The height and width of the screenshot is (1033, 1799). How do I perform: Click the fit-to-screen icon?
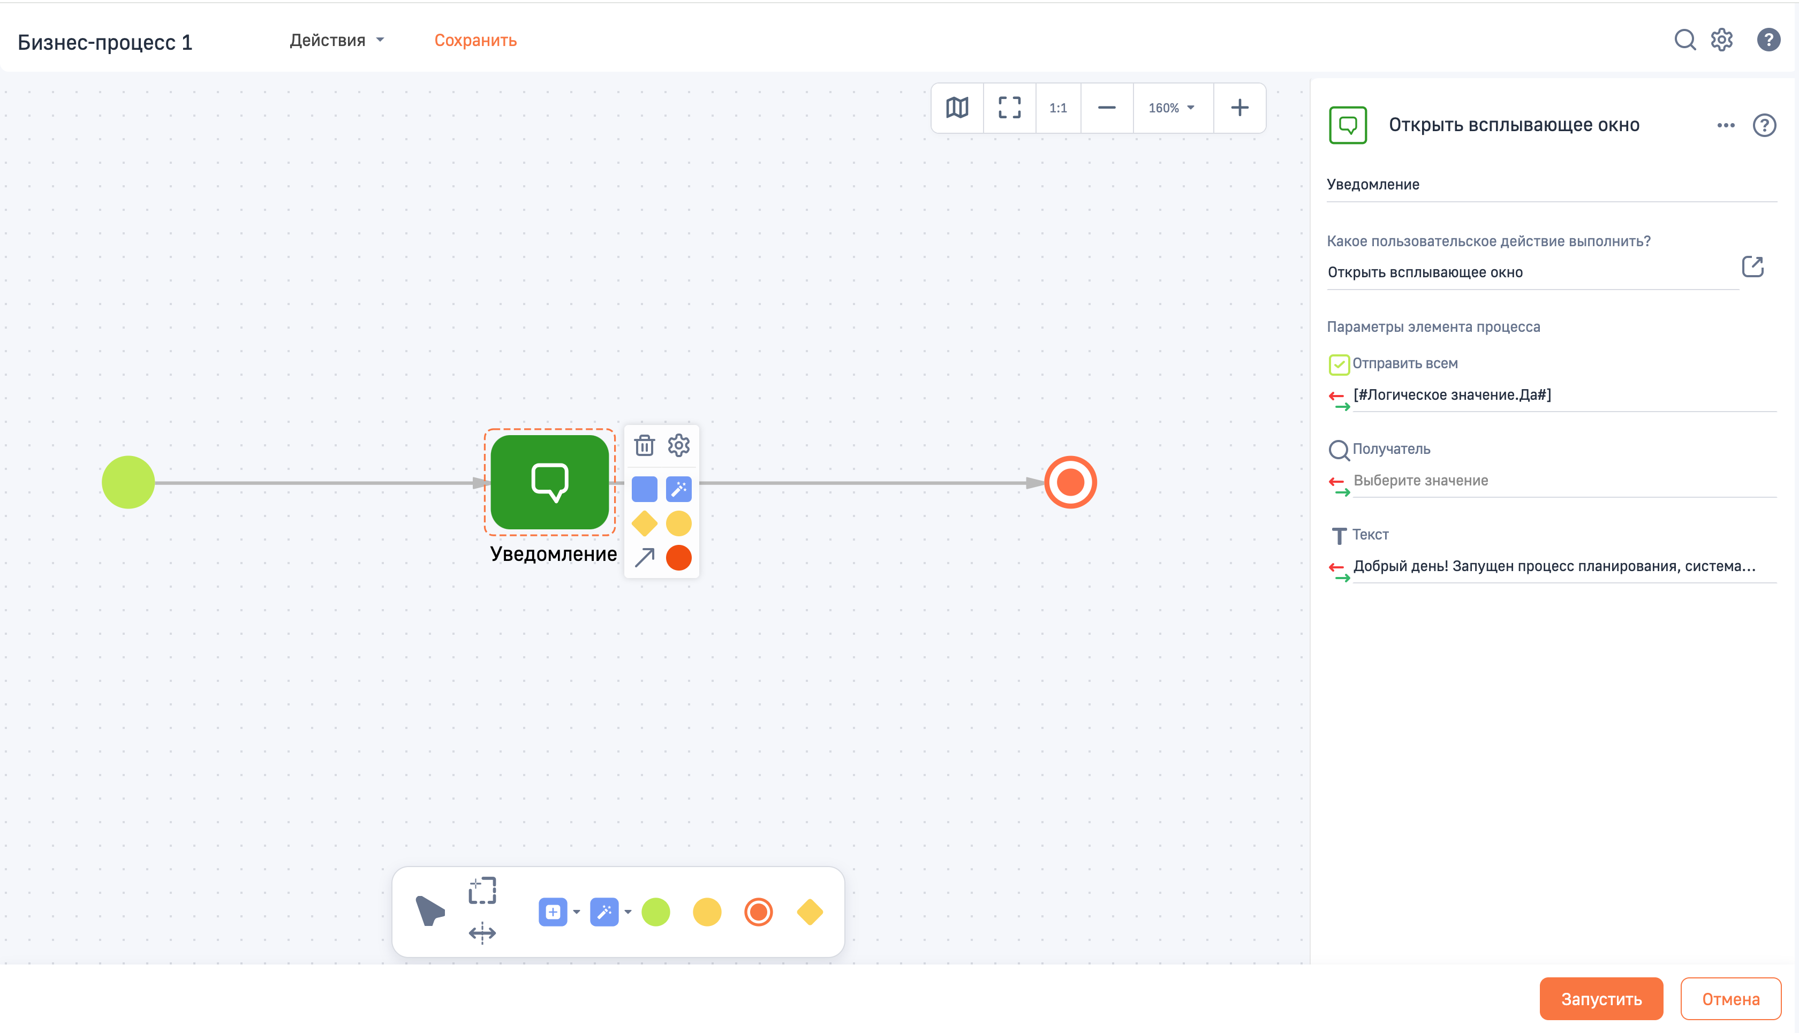[1009, 108]
